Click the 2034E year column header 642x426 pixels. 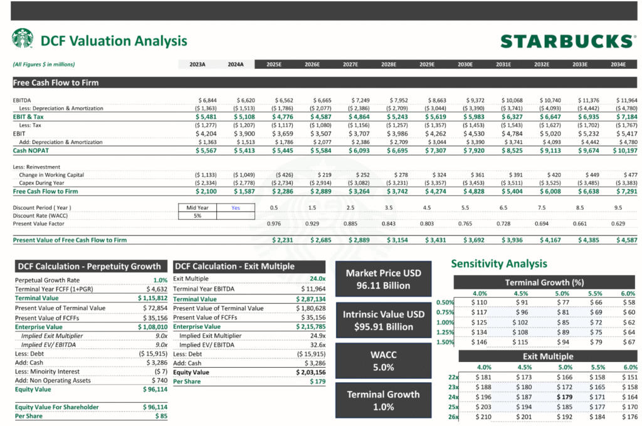[x=618, y=65]
